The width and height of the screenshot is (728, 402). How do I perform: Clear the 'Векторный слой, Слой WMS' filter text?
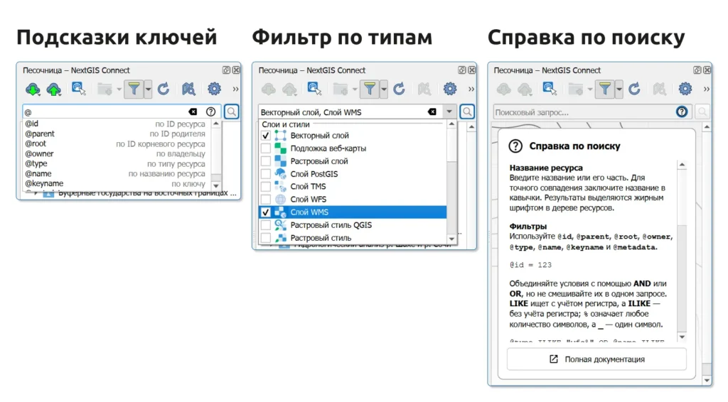coord(432,112)
